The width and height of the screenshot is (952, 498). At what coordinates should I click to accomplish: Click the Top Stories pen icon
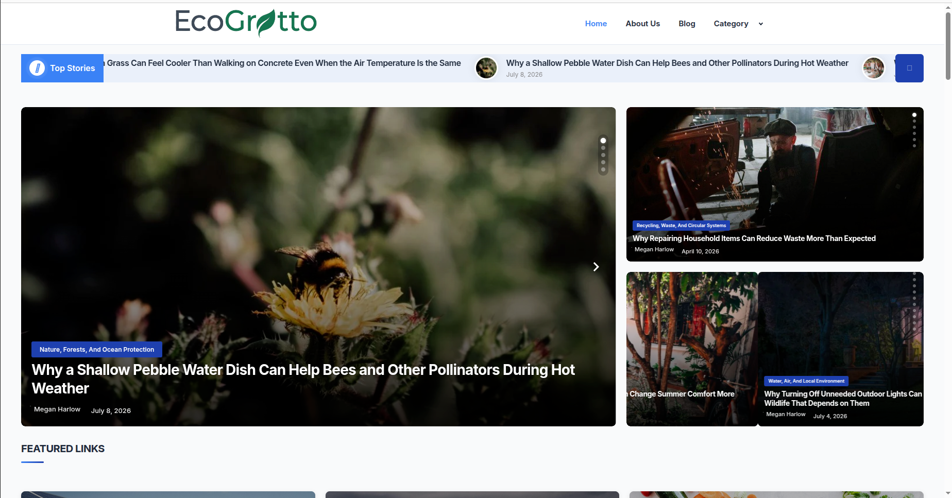point(37,68)
